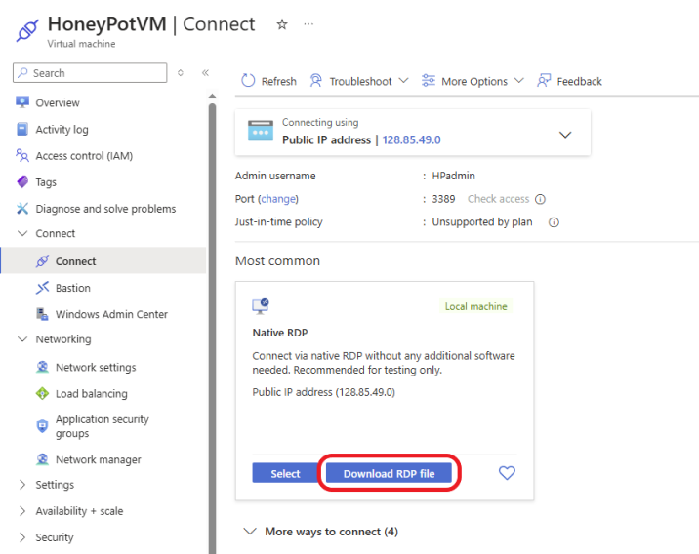
Task: Click the Admin username label
Action: pos(275,176)
